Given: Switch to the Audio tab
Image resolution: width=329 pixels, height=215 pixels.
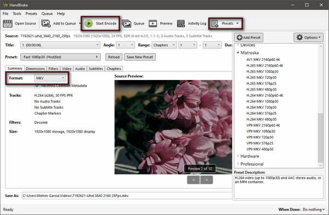Looking at the screenshot, I should (80, 69).
